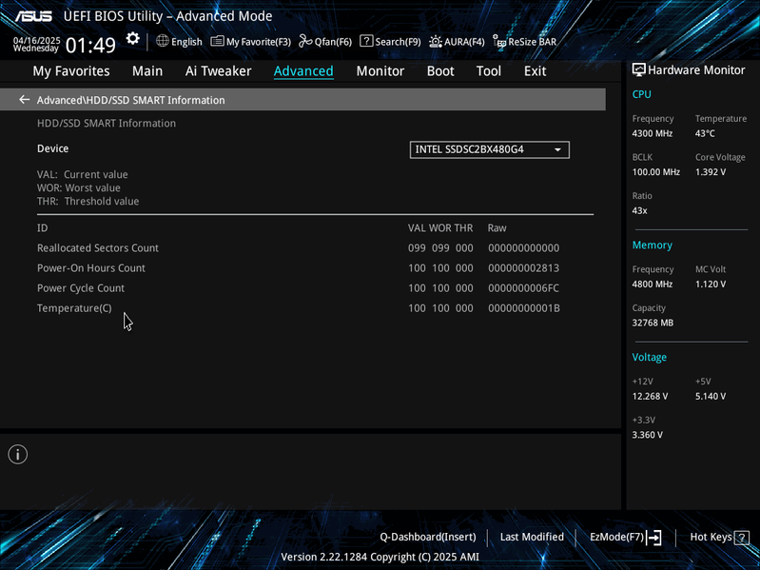The image size is (760, 570).
Task: Click the back arrow in breadcrumb bar
Action: coord(24,99)
